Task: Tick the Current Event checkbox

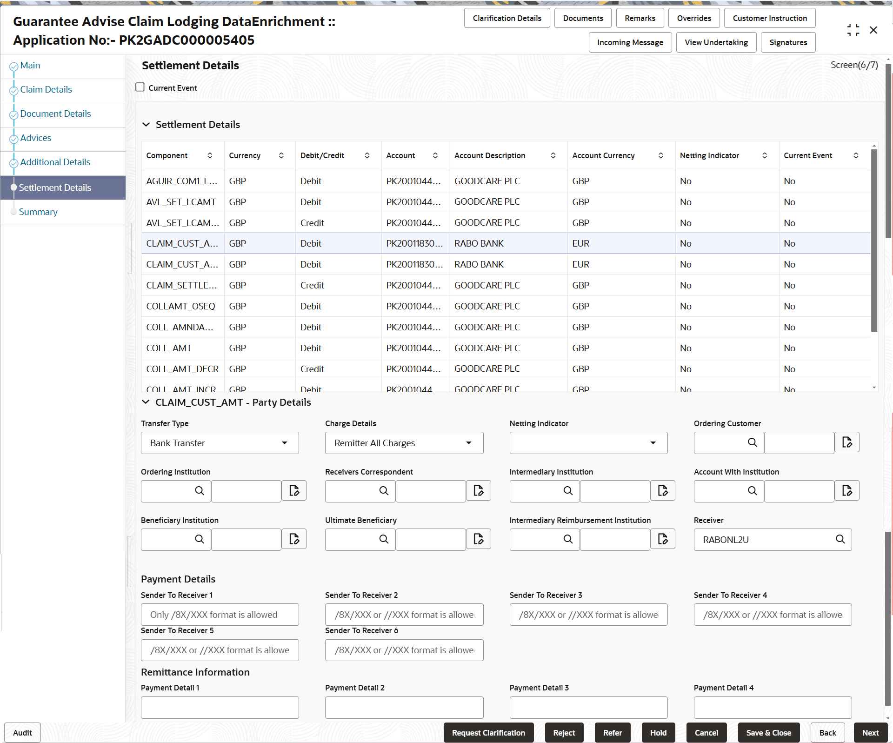Action: (x=140, y=87)
